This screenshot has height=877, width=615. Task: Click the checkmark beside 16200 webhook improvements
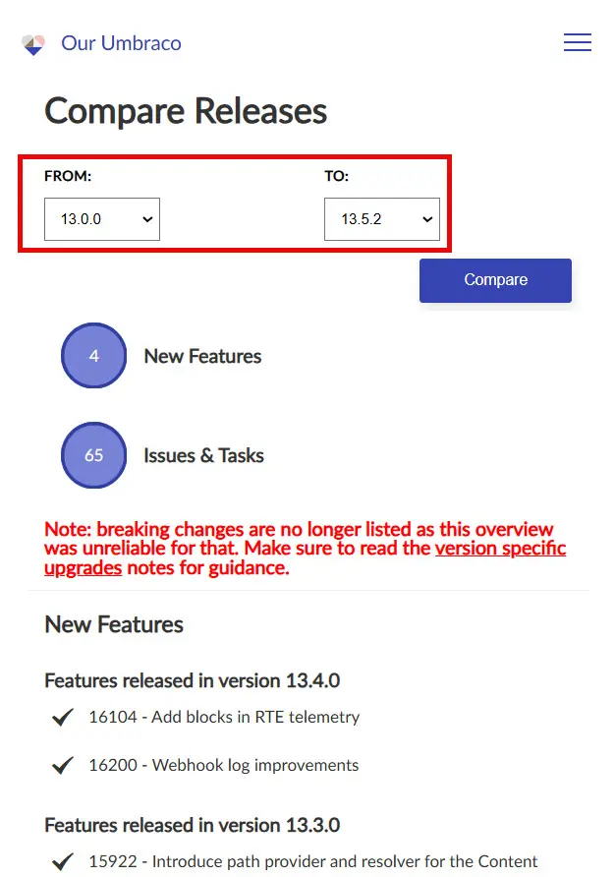click(x=62, y=766)
